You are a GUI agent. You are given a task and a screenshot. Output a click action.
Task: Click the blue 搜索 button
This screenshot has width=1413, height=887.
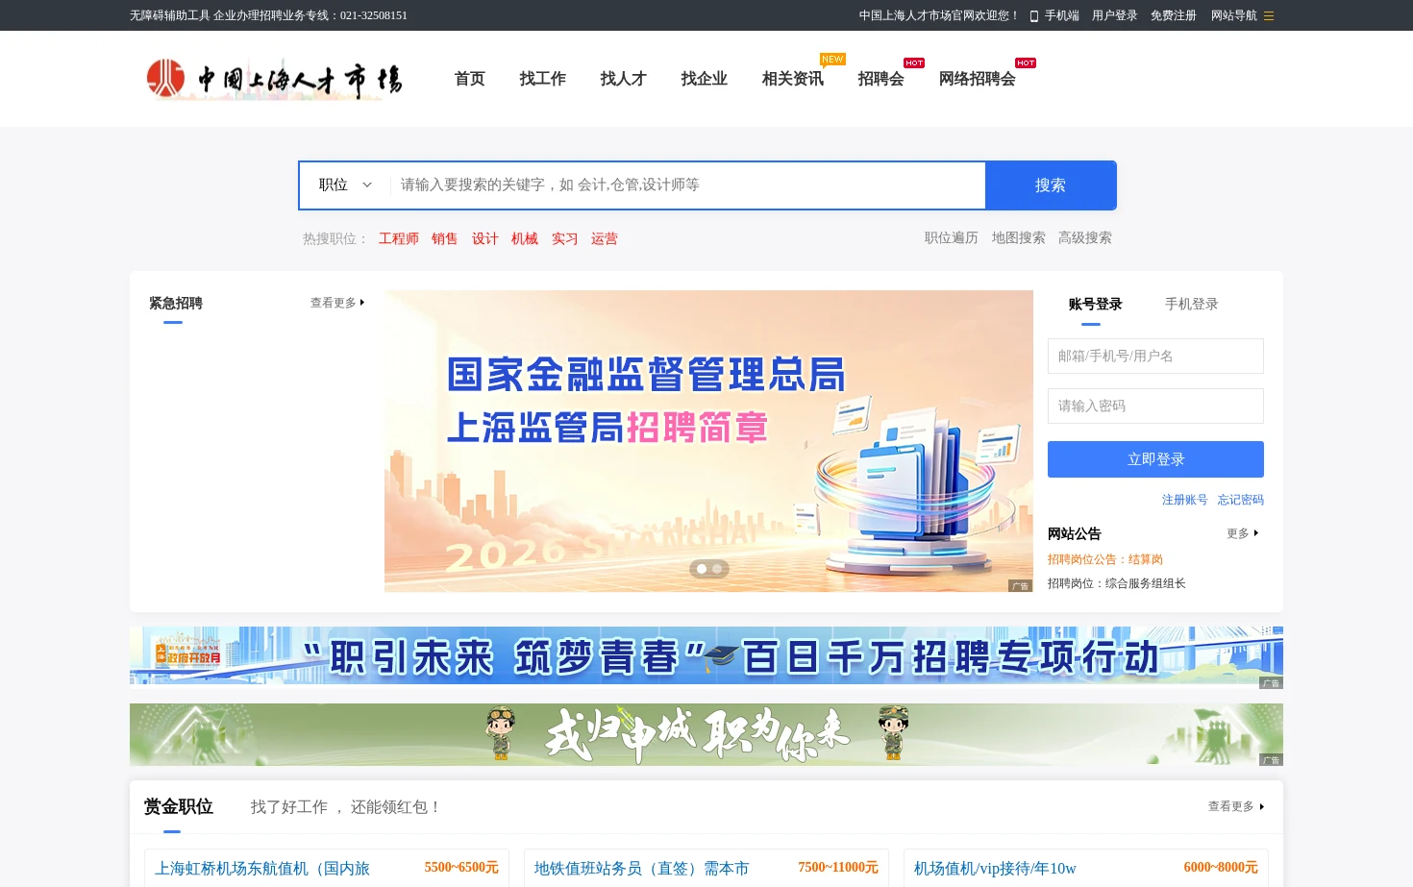(x=1051, y=185)
